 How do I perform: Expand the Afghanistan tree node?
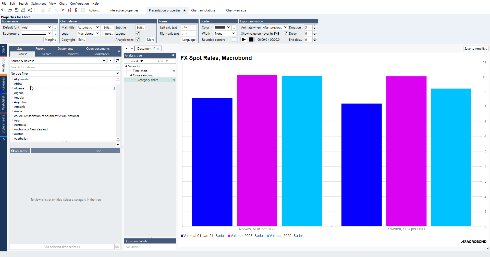pos(12,79)
